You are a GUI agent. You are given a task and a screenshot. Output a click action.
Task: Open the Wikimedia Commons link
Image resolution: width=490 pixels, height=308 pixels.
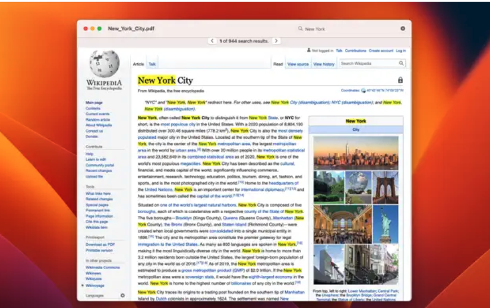tap(103, 267)
